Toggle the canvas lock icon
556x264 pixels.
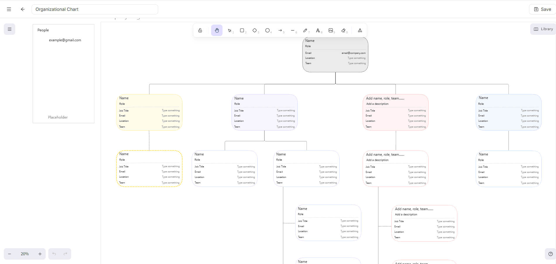point(200,30)
